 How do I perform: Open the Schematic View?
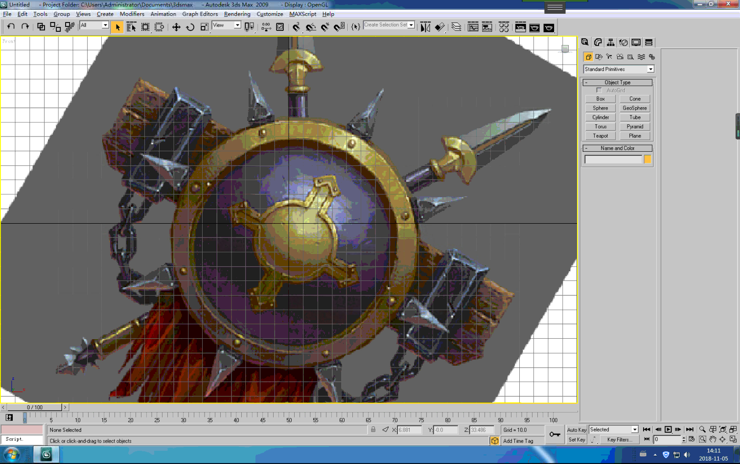487,27
